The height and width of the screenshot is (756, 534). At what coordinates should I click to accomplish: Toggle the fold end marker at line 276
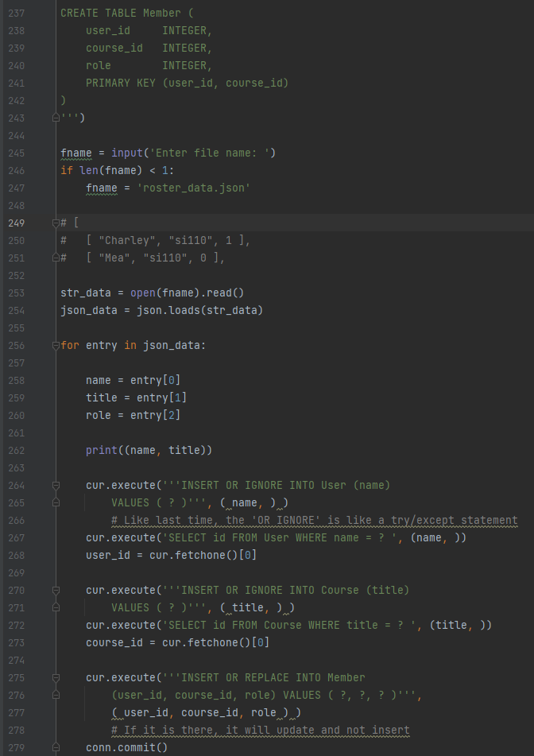56,695
